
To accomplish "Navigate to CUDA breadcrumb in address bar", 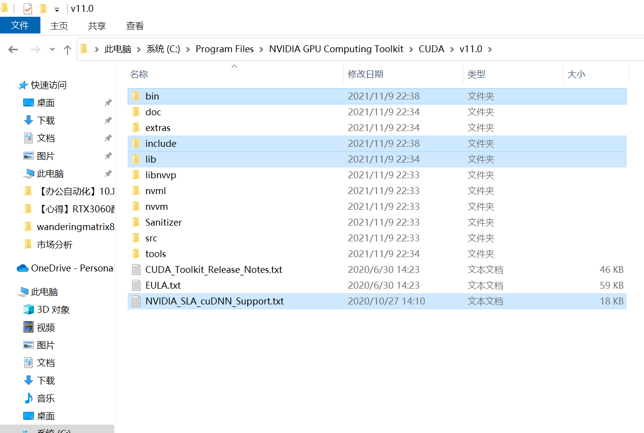I will click(432, 49).
